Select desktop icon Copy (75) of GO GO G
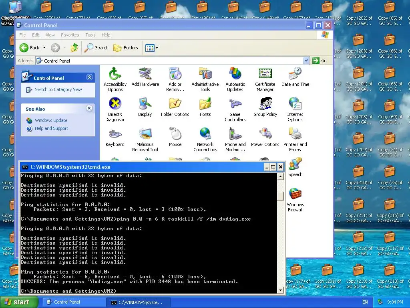410x308 pixels. [x=390, y=178]
